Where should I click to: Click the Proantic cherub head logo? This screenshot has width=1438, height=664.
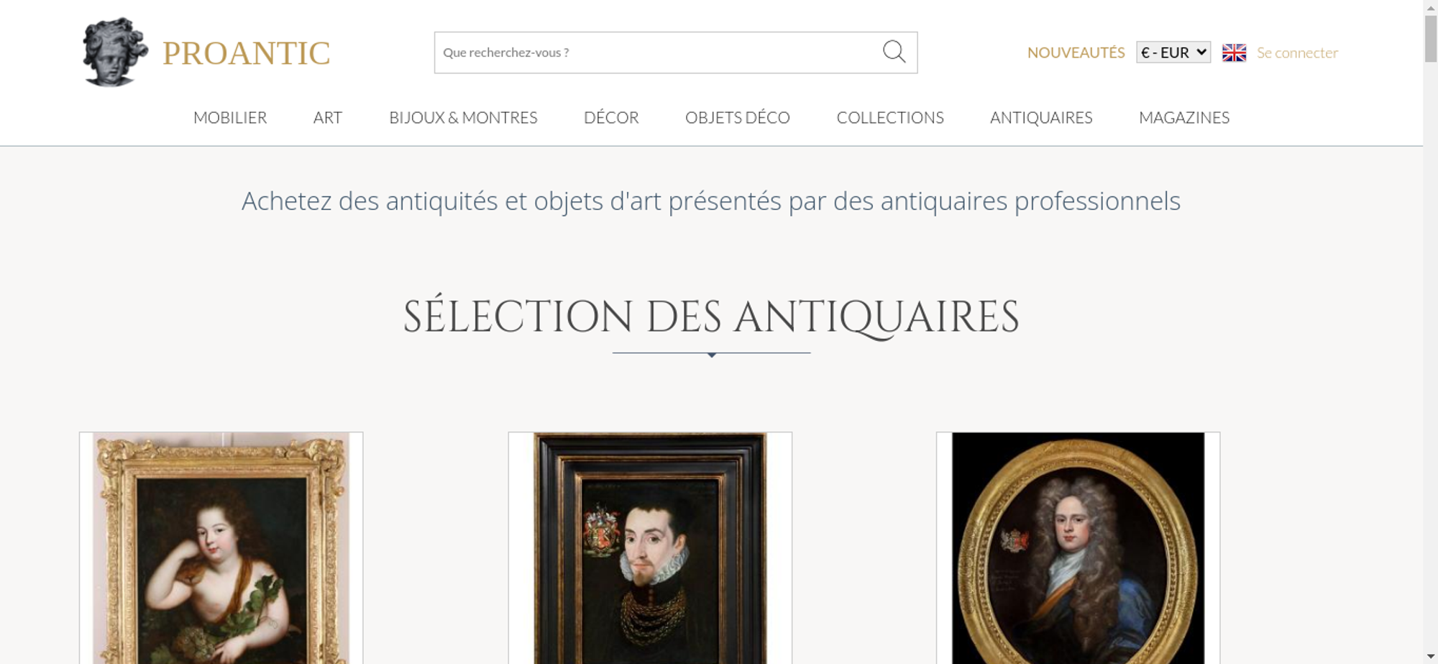115,52
